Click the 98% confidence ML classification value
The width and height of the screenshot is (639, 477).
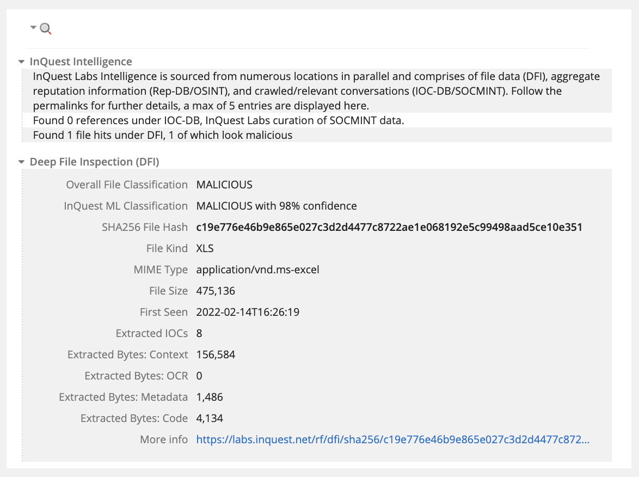277,206
